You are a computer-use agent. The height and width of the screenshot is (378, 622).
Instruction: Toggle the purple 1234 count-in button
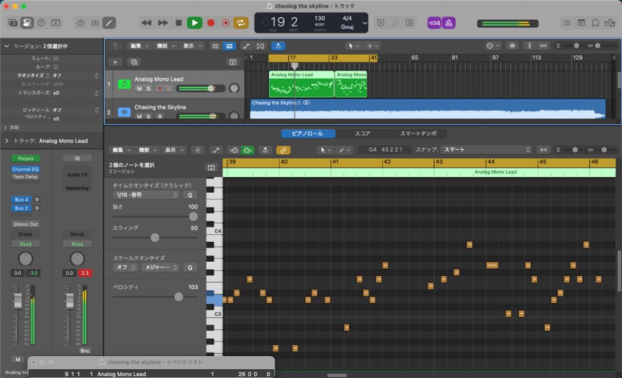point(434,23)
